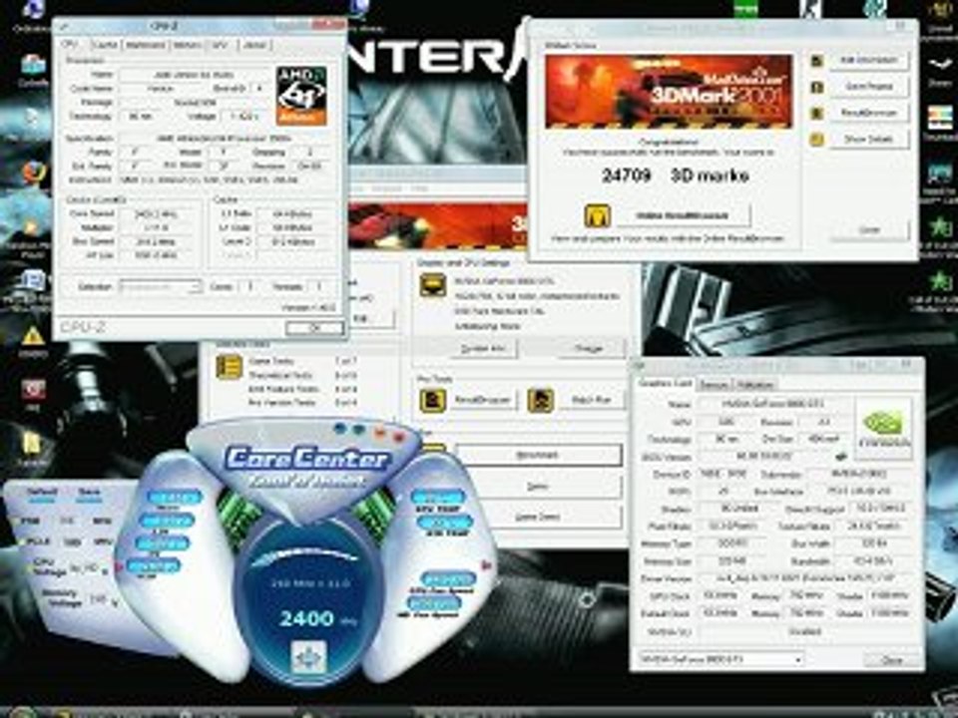Open processor Selection dropdown in CPU-Z
This screenshot has width=958, height=718.
tap(160, 286)
